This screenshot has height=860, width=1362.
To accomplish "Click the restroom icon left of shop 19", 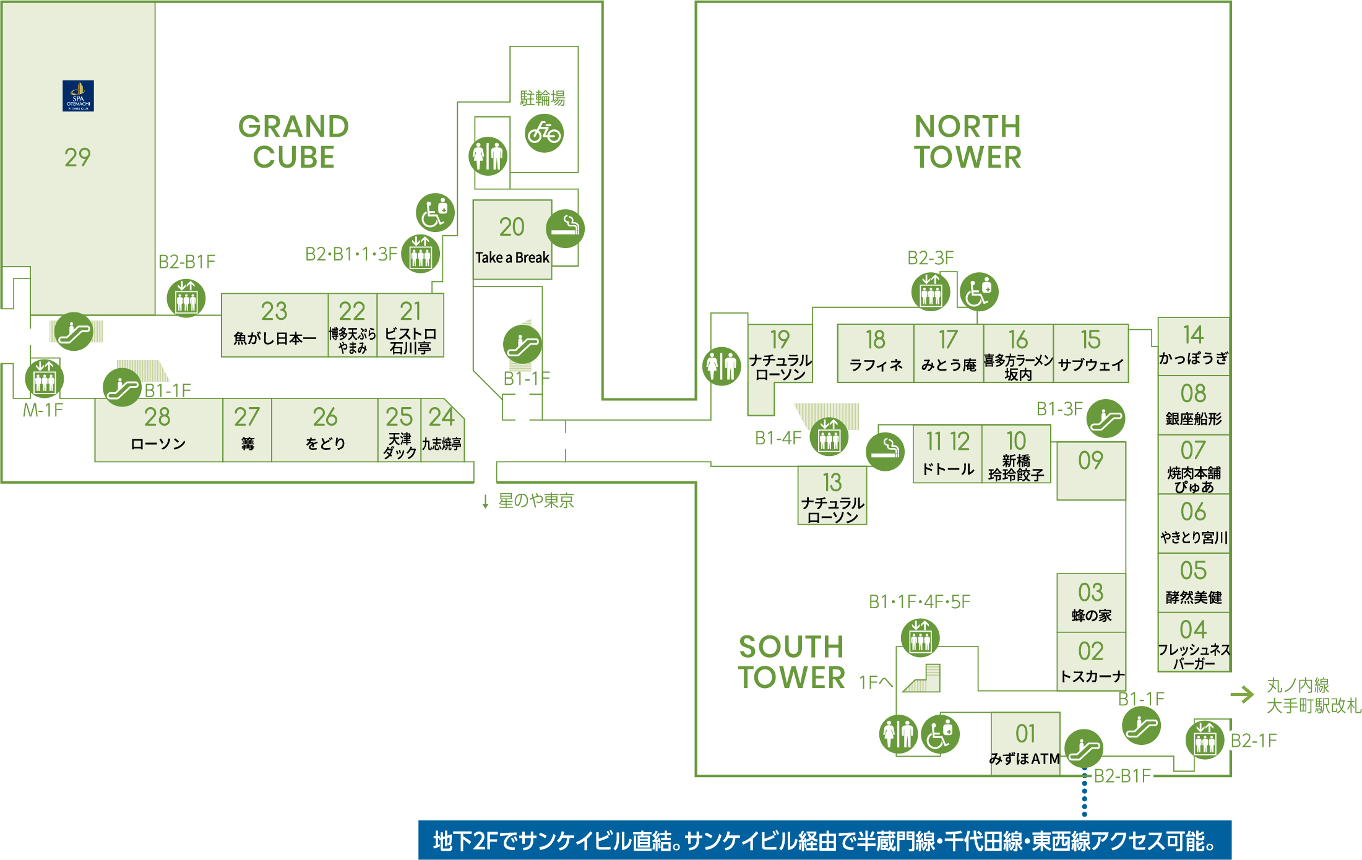I will (722, 366).
